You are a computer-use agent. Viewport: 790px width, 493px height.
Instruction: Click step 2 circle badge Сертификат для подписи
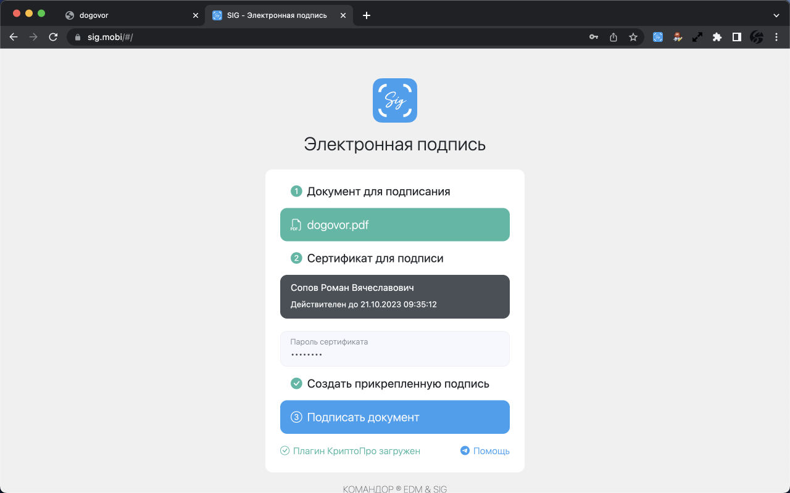pyautogui.click(x=296, y=258)
